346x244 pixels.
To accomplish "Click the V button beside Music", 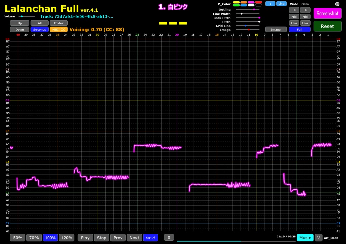I will point(318,238).
